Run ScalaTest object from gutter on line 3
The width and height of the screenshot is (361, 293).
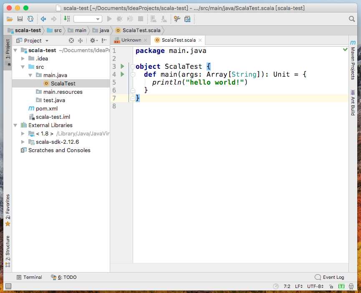122,66
